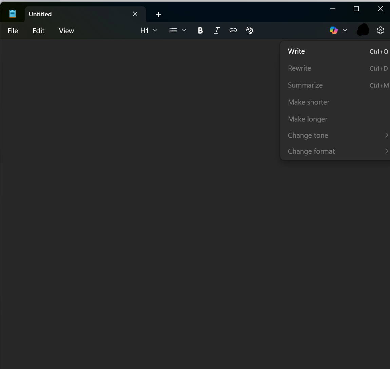Image resolution: width=390 pixels, height=369 pixels.
Task: Collapse the Copilot menu dropdown chevron
Action: pos(345,30)
